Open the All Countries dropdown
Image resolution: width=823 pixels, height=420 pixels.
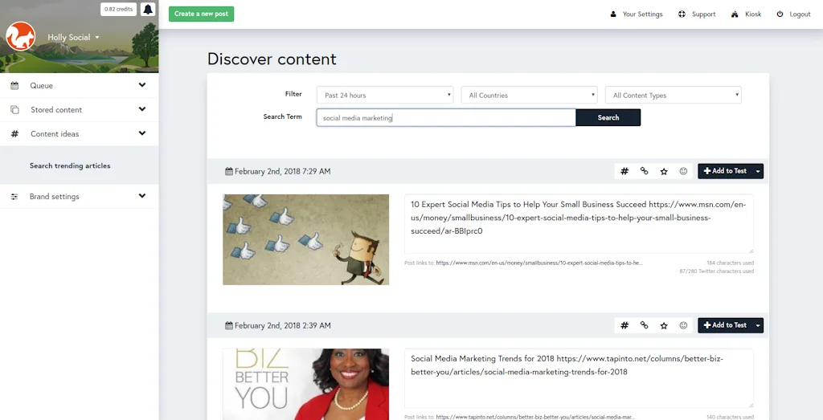(x=529, y=96)
